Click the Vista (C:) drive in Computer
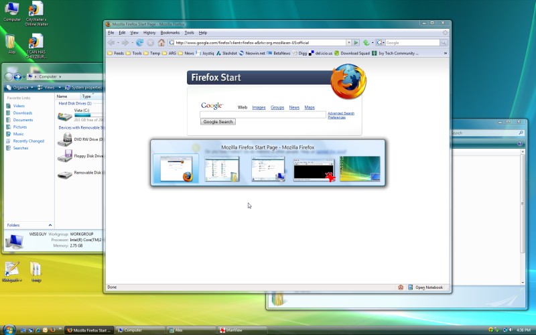 tap(80, 115)
